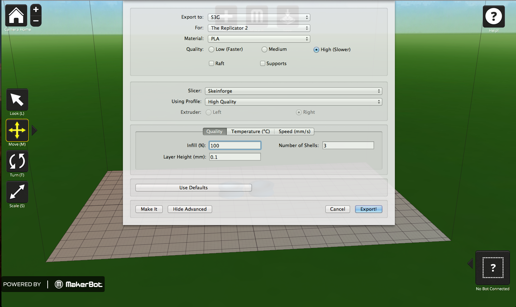The height and width of the screenshot is (307, 516).
Task: Switch to the Quality tab
Action: click(x=215, y=131)
